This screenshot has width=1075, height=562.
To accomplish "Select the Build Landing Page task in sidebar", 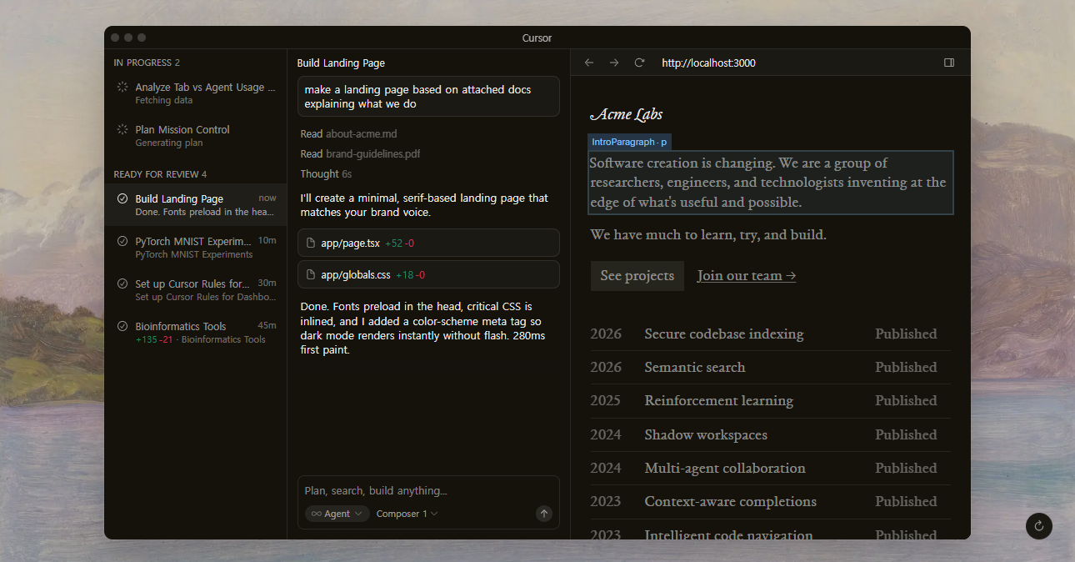I will coord(196,204).
